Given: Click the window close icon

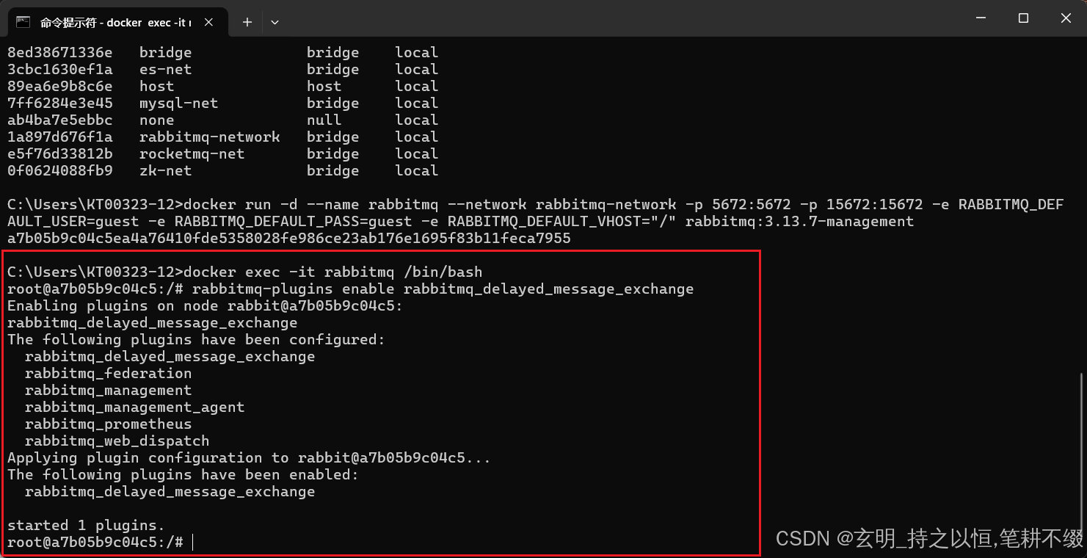Looking at the screenshot, I should pyautogui.click(x=1066, y=18).
